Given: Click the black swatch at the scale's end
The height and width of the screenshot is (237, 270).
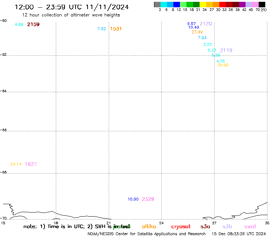Looking at the screenshot, I should [262, 4].
